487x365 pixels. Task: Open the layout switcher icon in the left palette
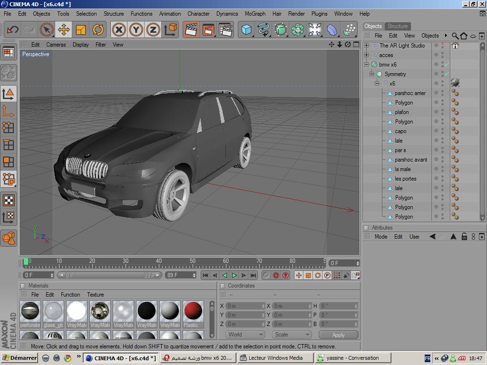(x=9, y=52)
